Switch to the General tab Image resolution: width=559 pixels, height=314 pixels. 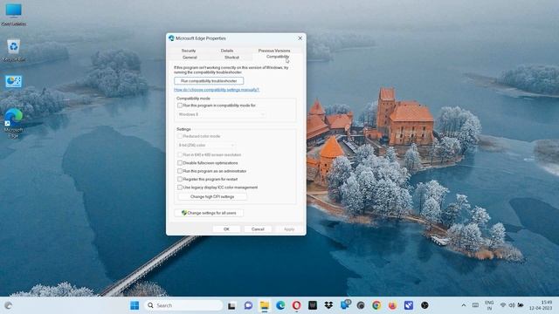[x=190, y=58]
